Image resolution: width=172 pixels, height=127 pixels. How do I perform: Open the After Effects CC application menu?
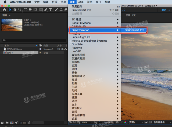pos(20,2)
